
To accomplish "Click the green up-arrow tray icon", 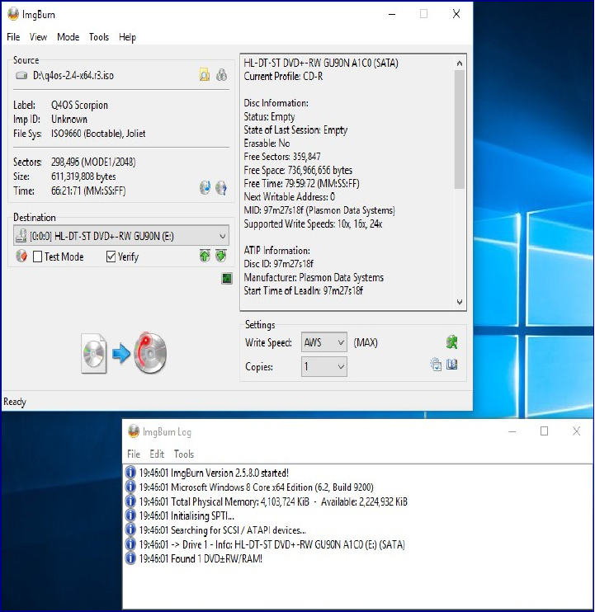I will [205, 256].
